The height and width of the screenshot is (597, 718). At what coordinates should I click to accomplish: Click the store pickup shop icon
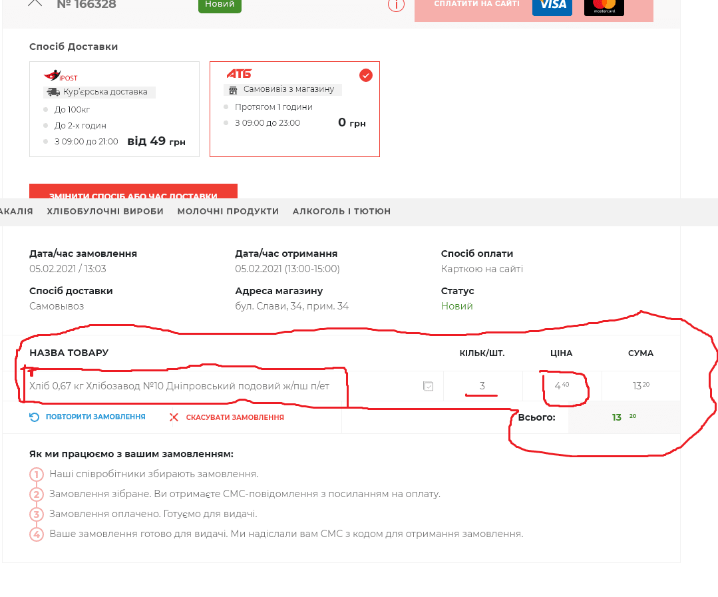coord(233,90)
